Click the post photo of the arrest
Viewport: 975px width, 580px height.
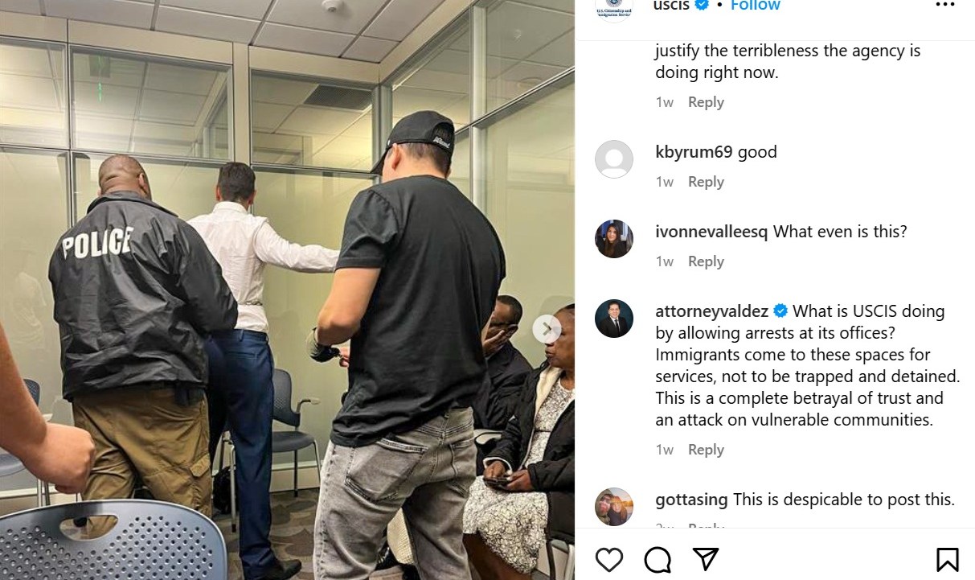[287, 290]
